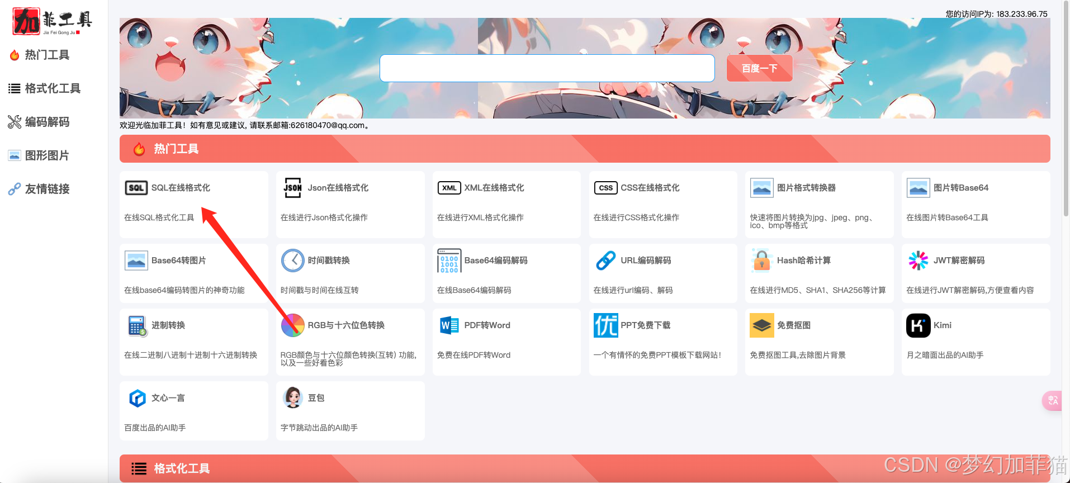Image resolution: width=1070 pixels, height=483 pixels.
Task: Open the JWT解密解码 title link
Action: point(959,261)
